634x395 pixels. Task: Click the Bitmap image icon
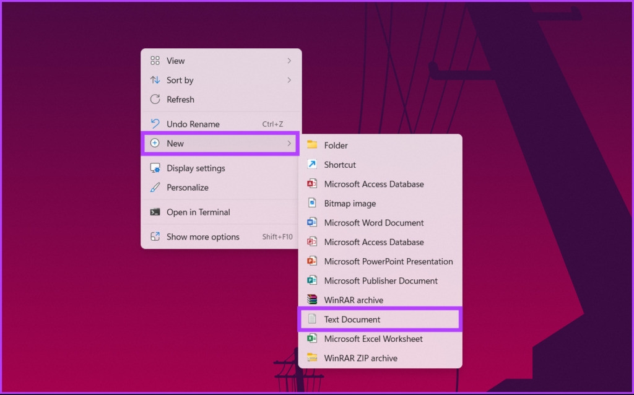click(312, 203)
